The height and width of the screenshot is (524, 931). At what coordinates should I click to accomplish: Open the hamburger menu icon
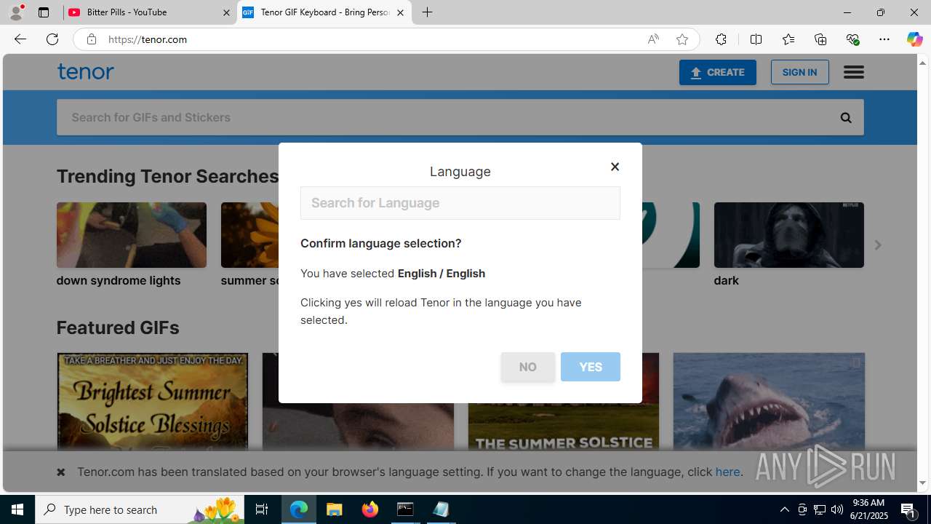[853, 72]
